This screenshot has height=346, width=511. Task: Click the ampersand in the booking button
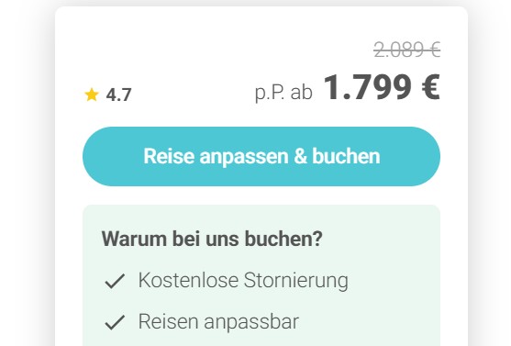coord(300,156)
